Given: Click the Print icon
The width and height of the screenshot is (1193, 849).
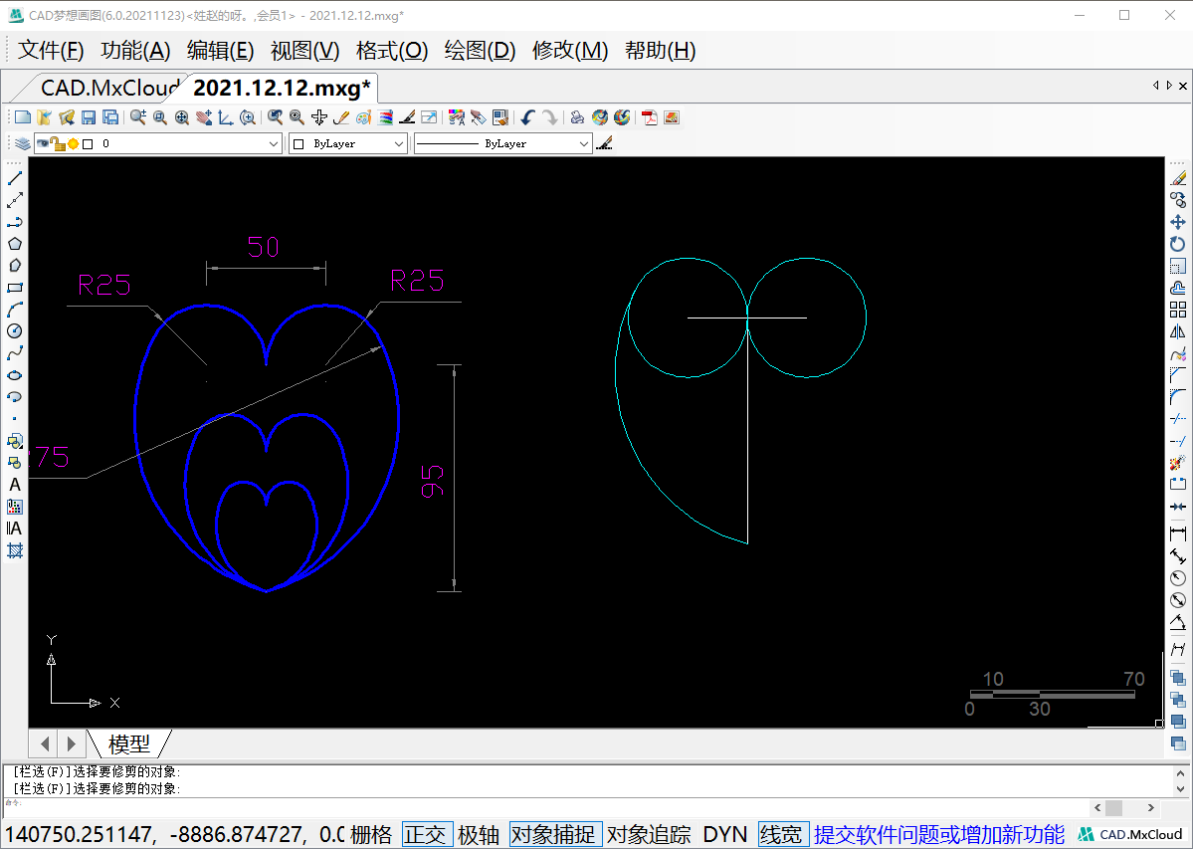Looking at the screenshot, I should [577, 117].
